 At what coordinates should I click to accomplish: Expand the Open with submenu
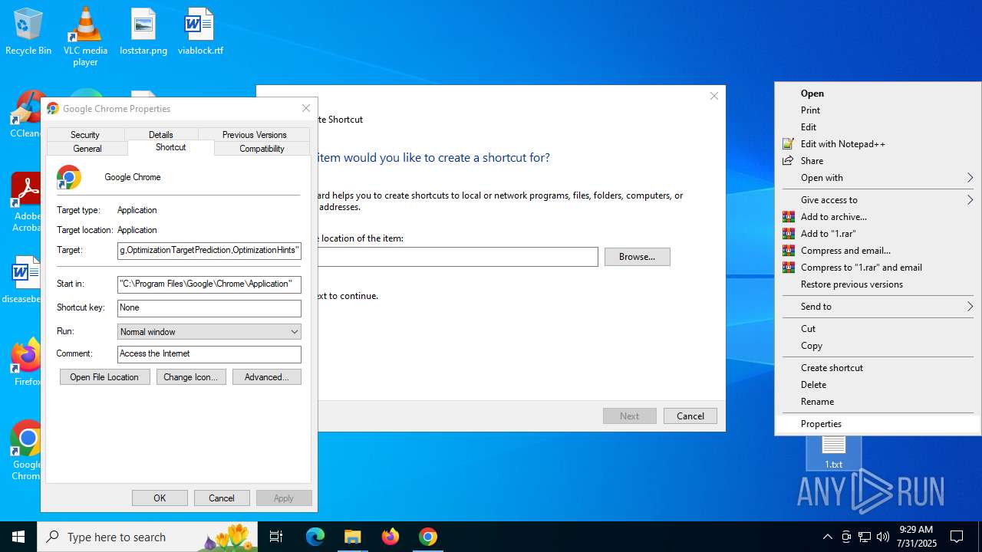pos(878,178)
